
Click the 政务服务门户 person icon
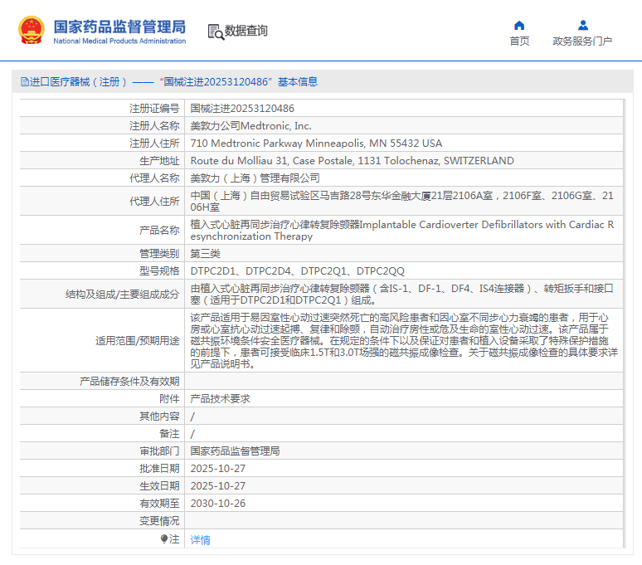click(x=582, y=25)
